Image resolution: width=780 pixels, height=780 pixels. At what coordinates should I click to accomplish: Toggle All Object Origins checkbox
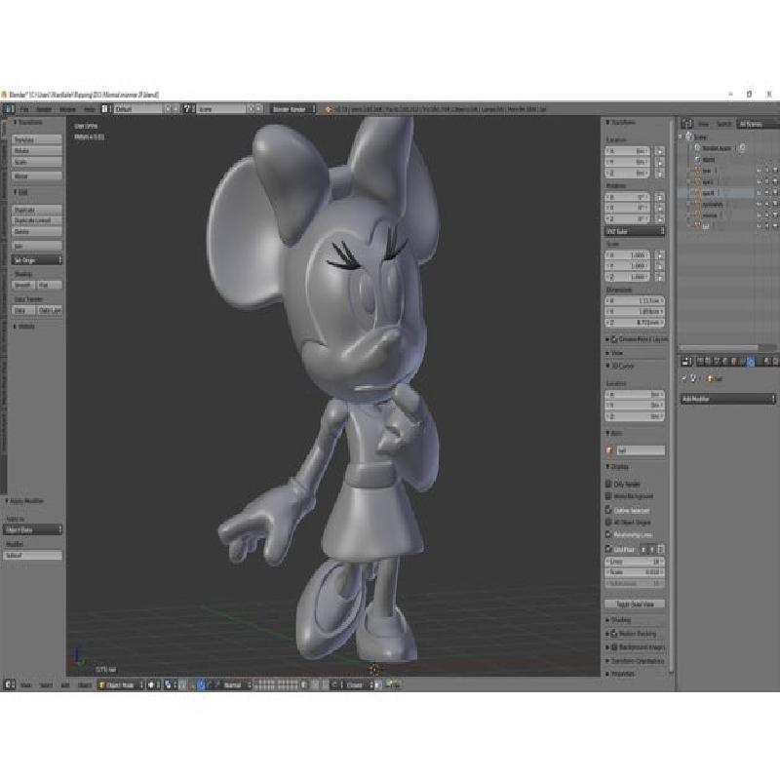(607, 523)
